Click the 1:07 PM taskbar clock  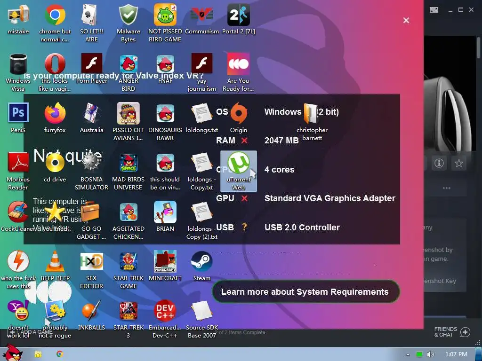456,354
